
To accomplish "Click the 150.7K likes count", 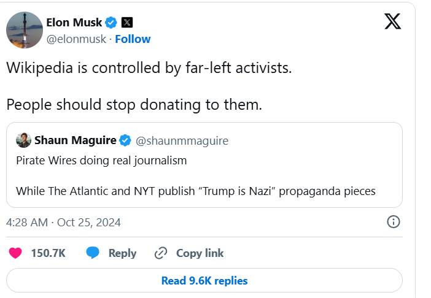I will (x=47, y=253).
